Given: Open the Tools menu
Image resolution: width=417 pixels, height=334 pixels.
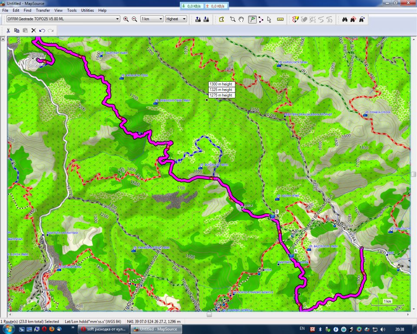Looking at the screenshot, I should 72,10.
